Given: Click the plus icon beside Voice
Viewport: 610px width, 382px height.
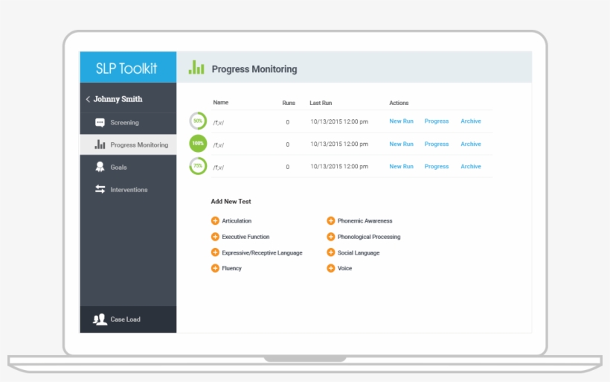Looking at the screenshot, I should (x=331, y=268).
